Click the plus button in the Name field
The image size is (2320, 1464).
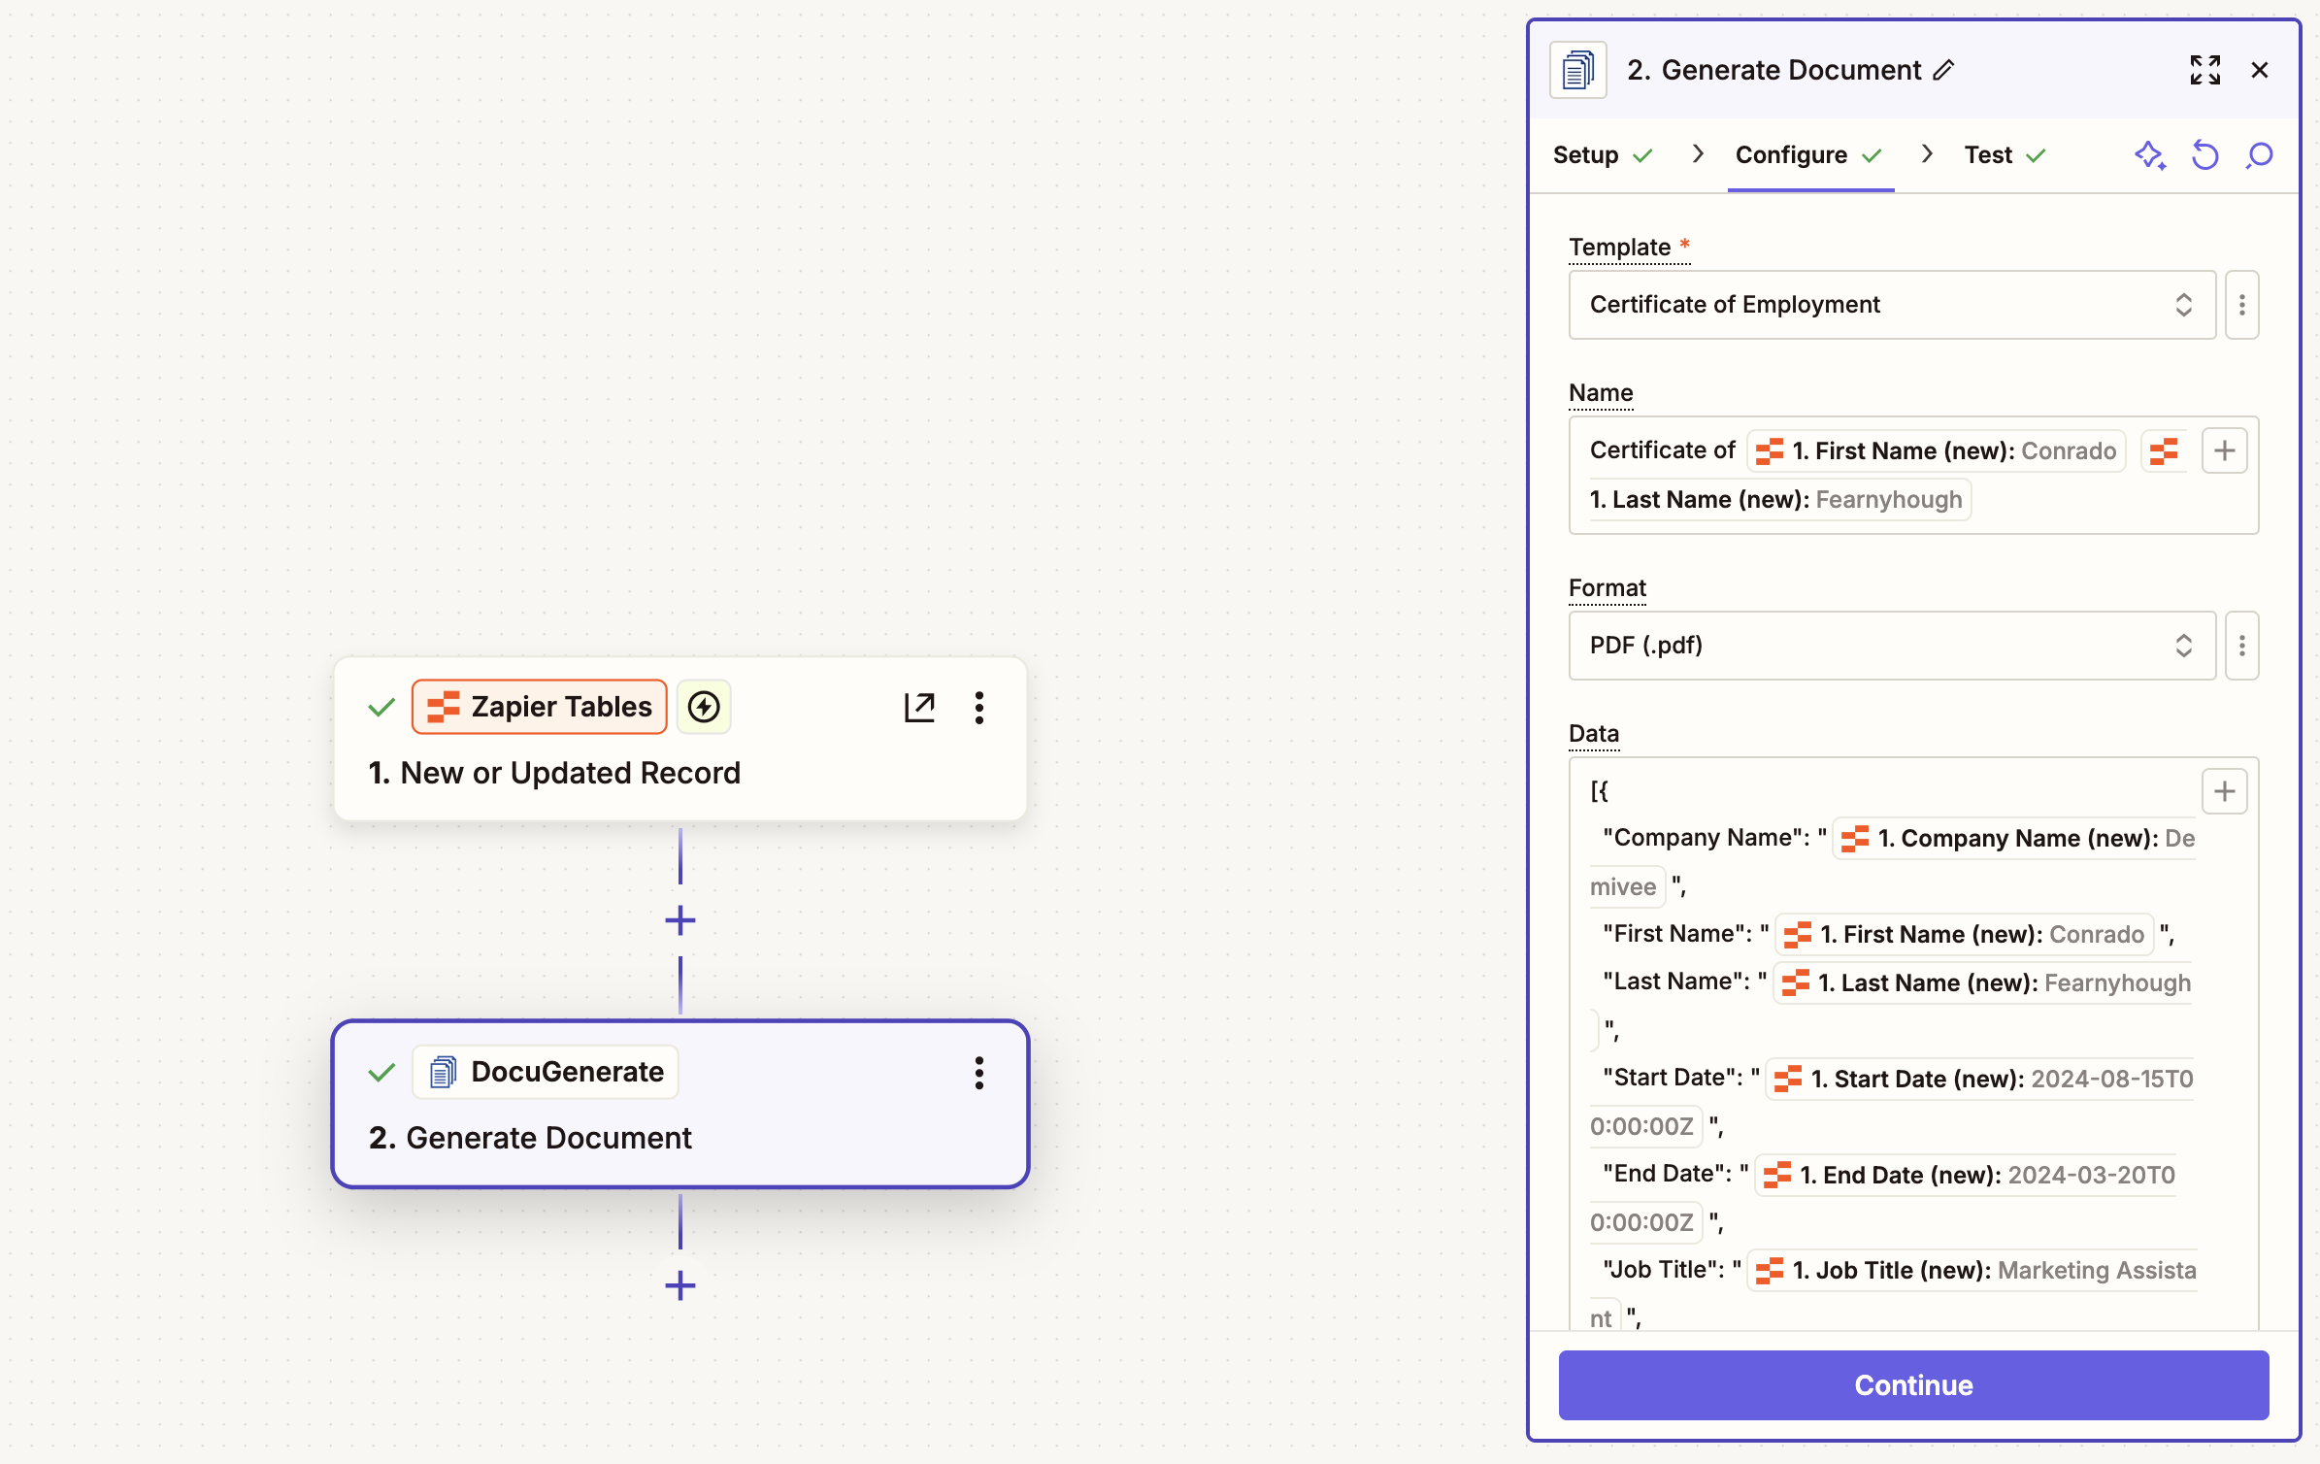tap(2224, 450)
